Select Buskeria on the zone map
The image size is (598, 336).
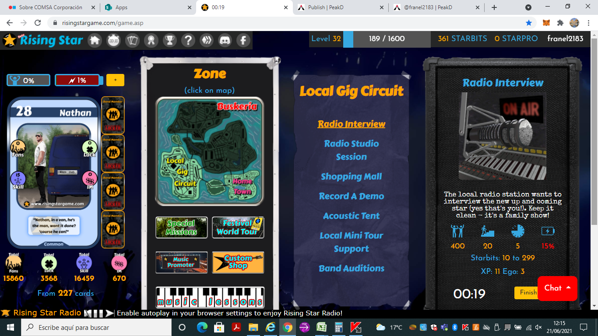[x=237, y=106]
